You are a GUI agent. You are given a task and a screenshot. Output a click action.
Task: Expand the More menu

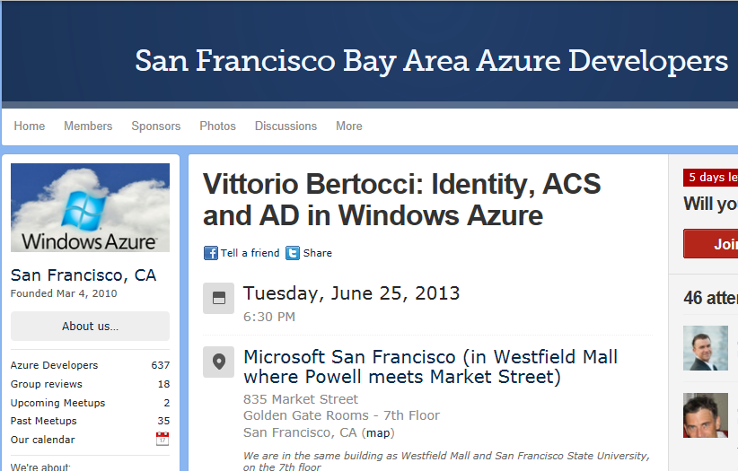[348, 126]
